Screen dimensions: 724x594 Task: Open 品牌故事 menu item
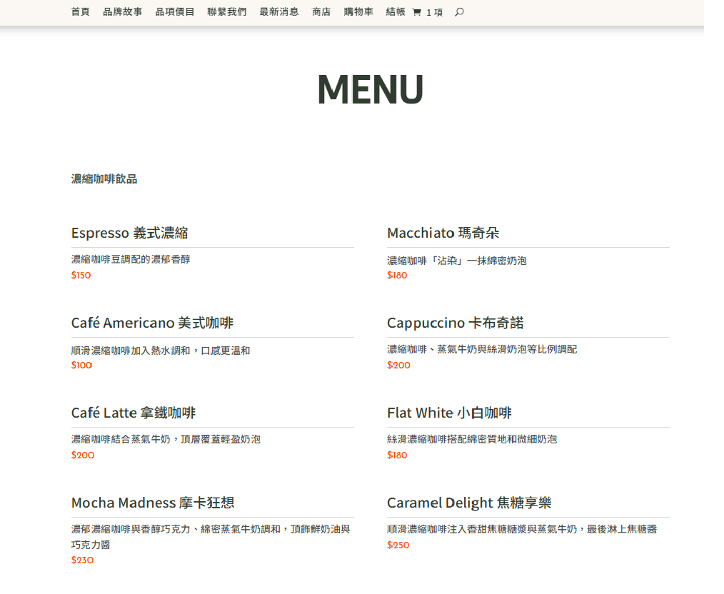tap(122, 12)
